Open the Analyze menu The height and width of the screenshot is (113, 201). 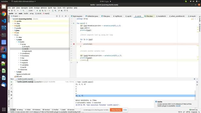click(37, 8)
